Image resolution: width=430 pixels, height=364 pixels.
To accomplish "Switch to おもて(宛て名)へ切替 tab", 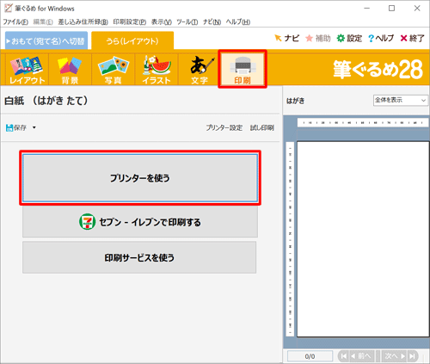I will tap(46, 41).
